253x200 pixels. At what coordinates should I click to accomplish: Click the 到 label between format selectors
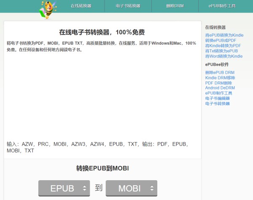[99, 188]
